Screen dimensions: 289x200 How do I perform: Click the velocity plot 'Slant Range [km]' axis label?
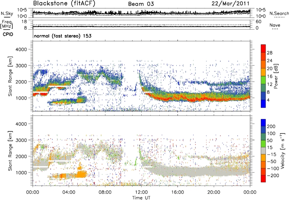10,151
